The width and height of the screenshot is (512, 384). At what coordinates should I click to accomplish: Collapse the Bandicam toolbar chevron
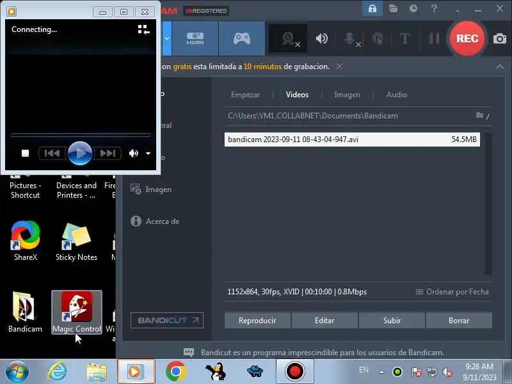pos(500,67)
